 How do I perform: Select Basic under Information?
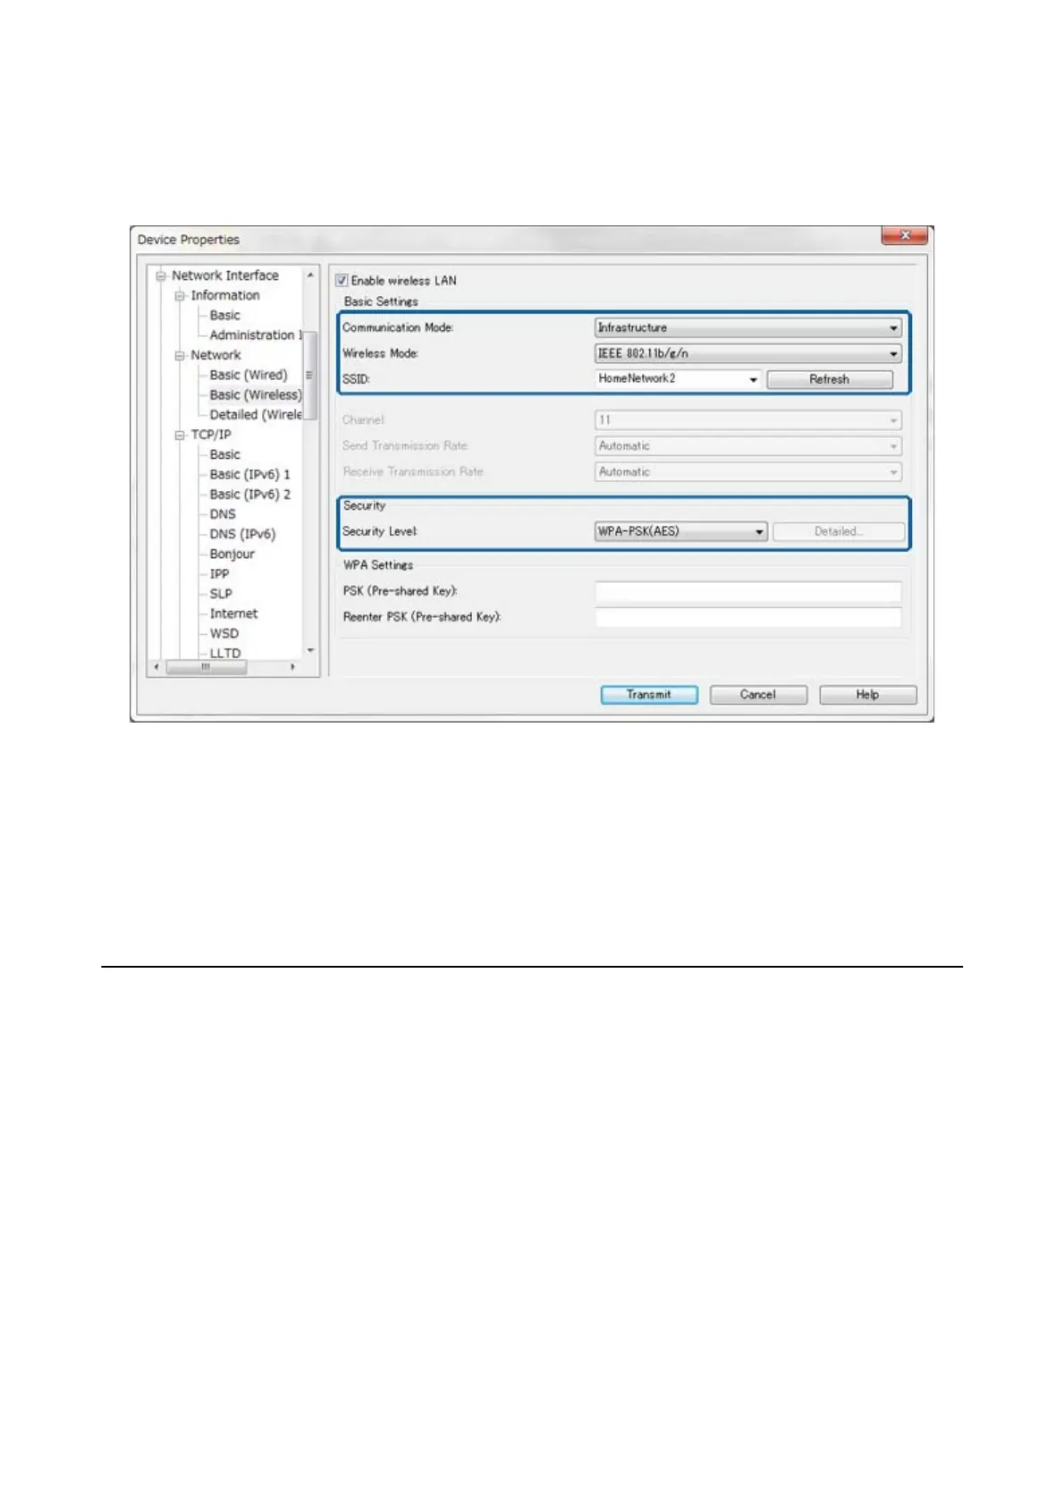[x=224, y=315]
